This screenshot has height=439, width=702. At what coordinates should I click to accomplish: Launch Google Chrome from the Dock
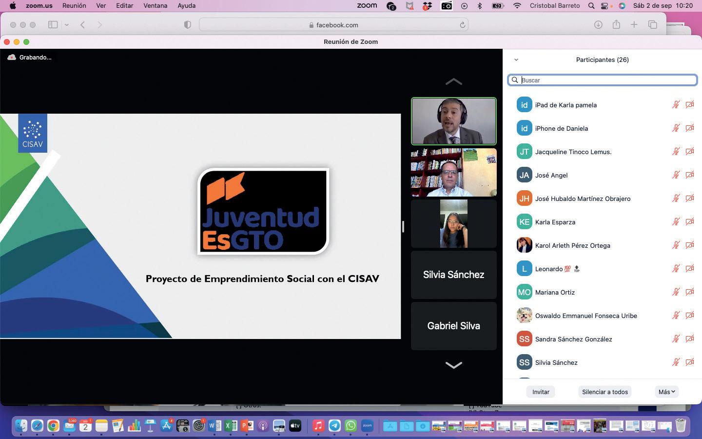point(53,426)
